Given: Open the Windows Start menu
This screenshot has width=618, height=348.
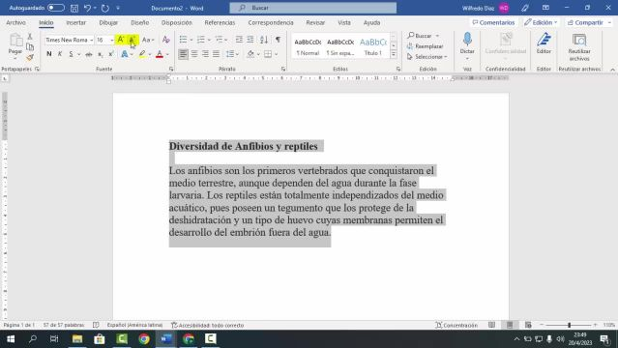Looking at the screenshot, I should 11,339.
